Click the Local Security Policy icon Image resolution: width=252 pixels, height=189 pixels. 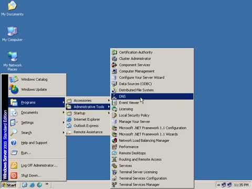(x=114, y=115)
